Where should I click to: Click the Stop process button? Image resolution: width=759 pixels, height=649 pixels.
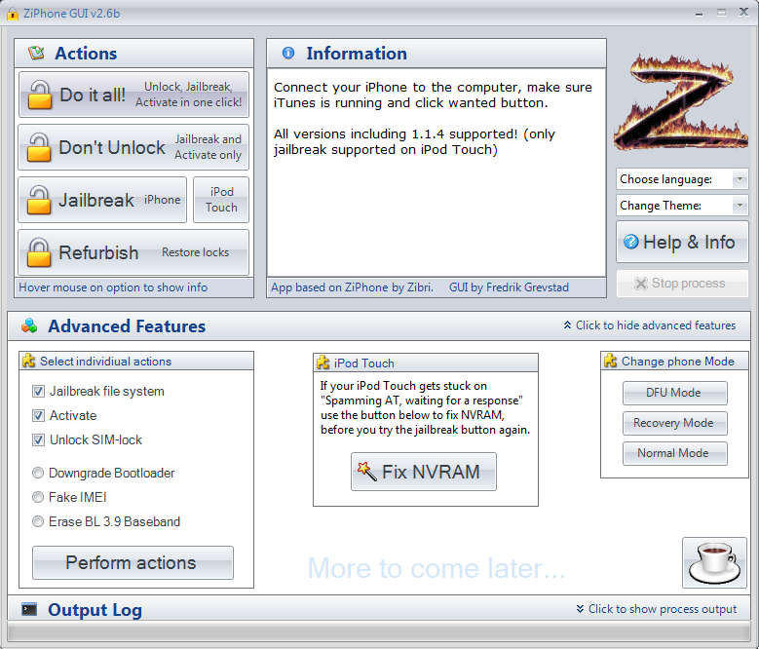tap(682, 284)
